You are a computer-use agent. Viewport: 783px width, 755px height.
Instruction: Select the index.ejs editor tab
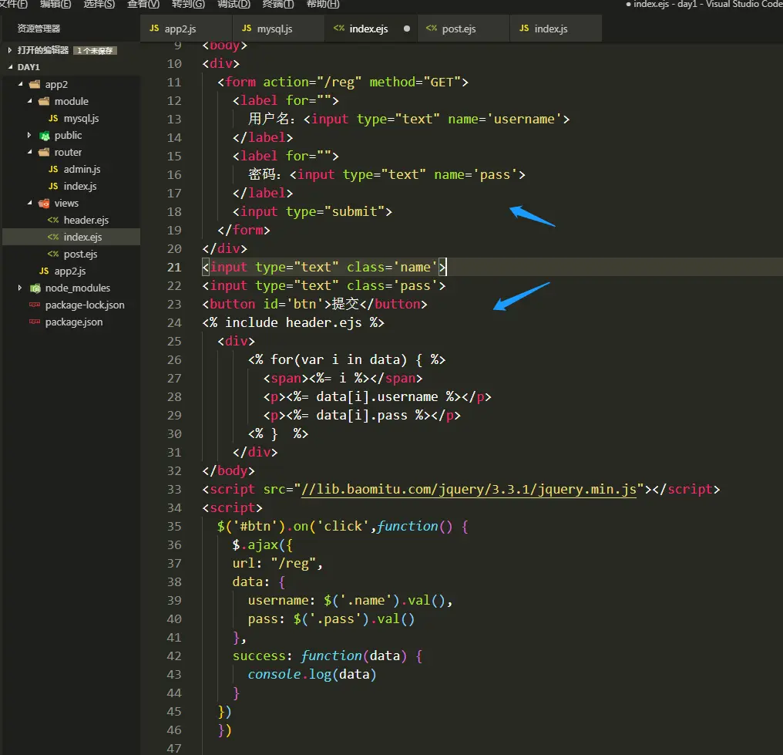pyautogui.click(x=371, y=29)
